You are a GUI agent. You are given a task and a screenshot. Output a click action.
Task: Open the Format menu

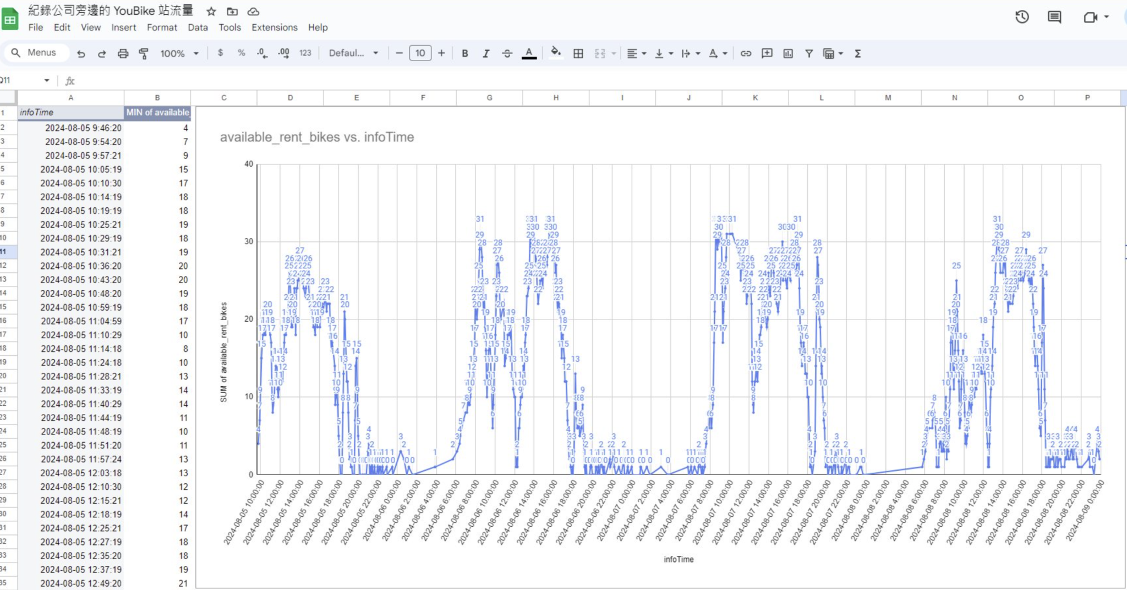(x=162, y=27)
